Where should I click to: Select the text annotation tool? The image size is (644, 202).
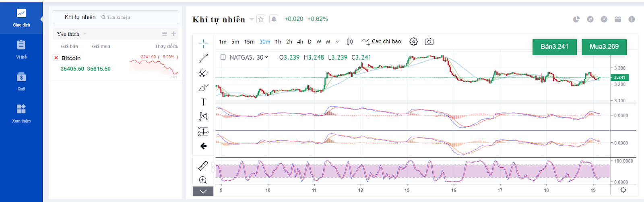tap(203, 102)
